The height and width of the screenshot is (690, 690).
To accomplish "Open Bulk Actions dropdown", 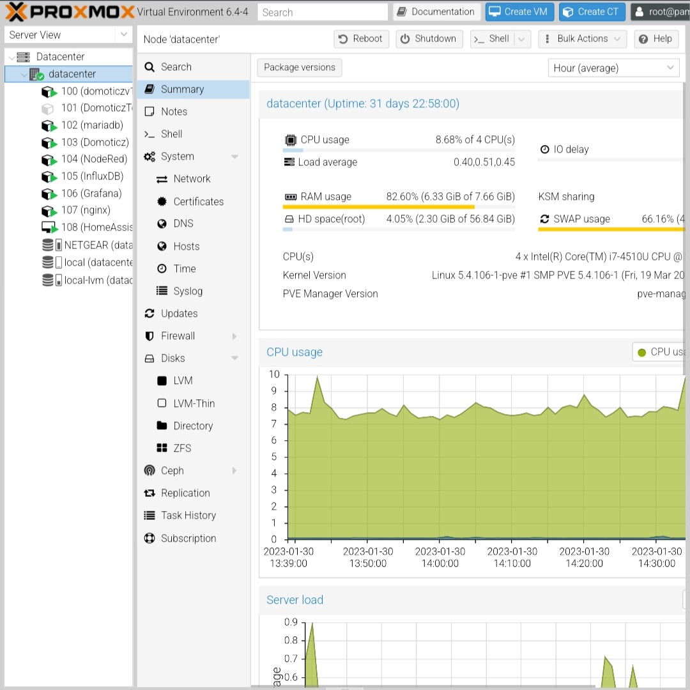I will coord(583,39).
